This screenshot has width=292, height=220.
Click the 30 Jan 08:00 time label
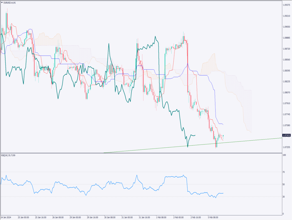(x=109, y=217)
